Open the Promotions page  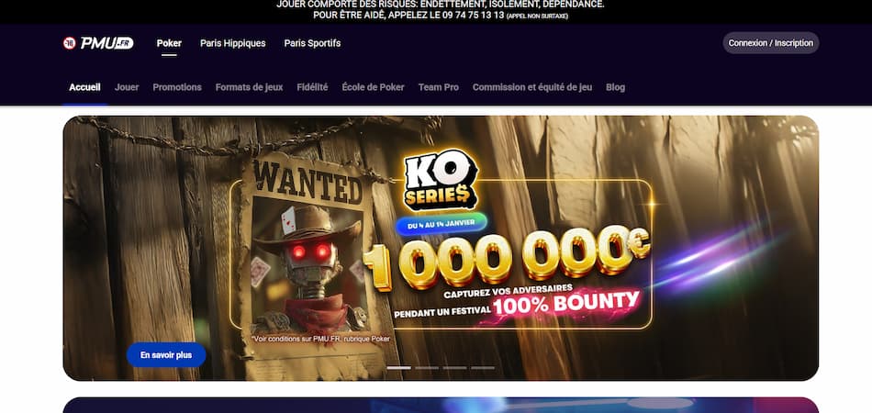point(177,87)
